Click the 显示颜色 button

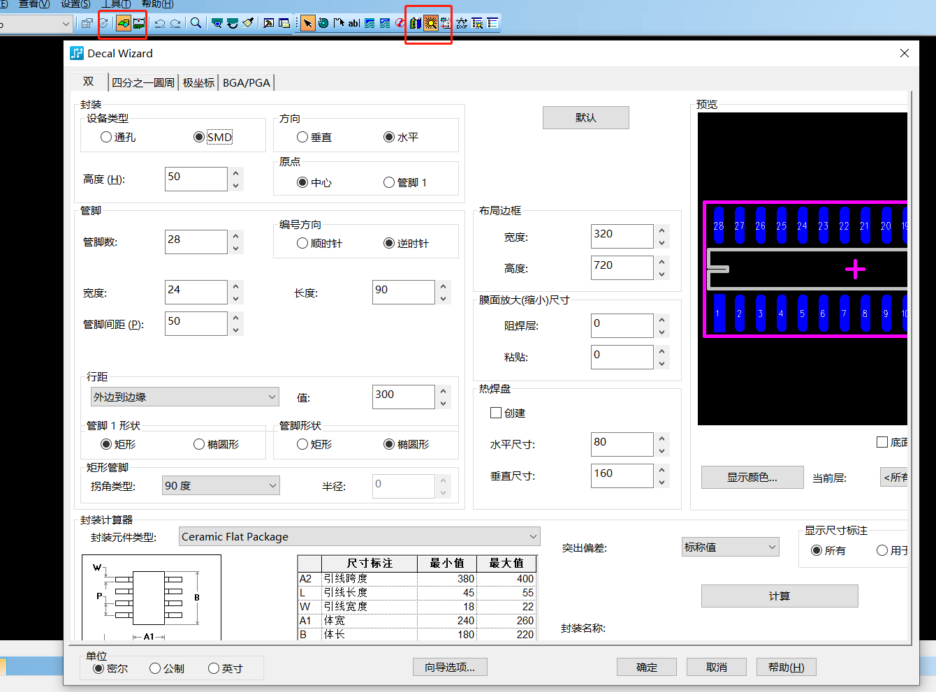click(752, 477)
